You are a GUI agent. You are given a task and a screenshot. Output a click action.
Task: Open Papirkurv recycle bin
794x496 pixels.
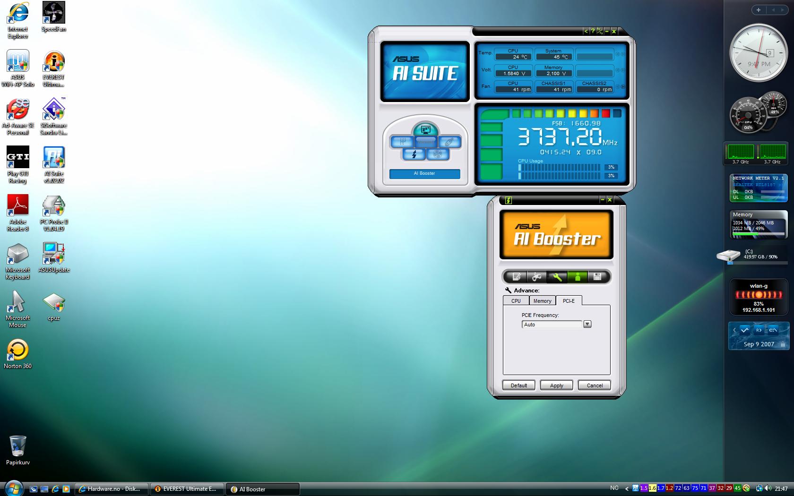pyautogui.click(x=18, y=450)
